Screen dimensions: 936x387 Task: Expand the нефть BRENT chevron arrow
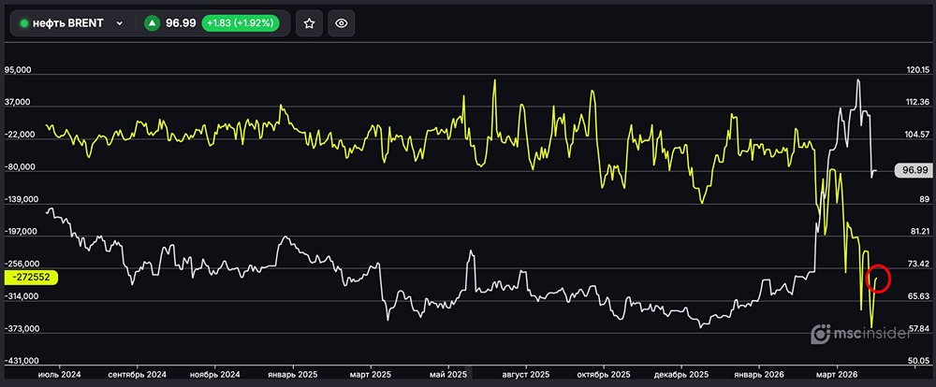(119, 23)
